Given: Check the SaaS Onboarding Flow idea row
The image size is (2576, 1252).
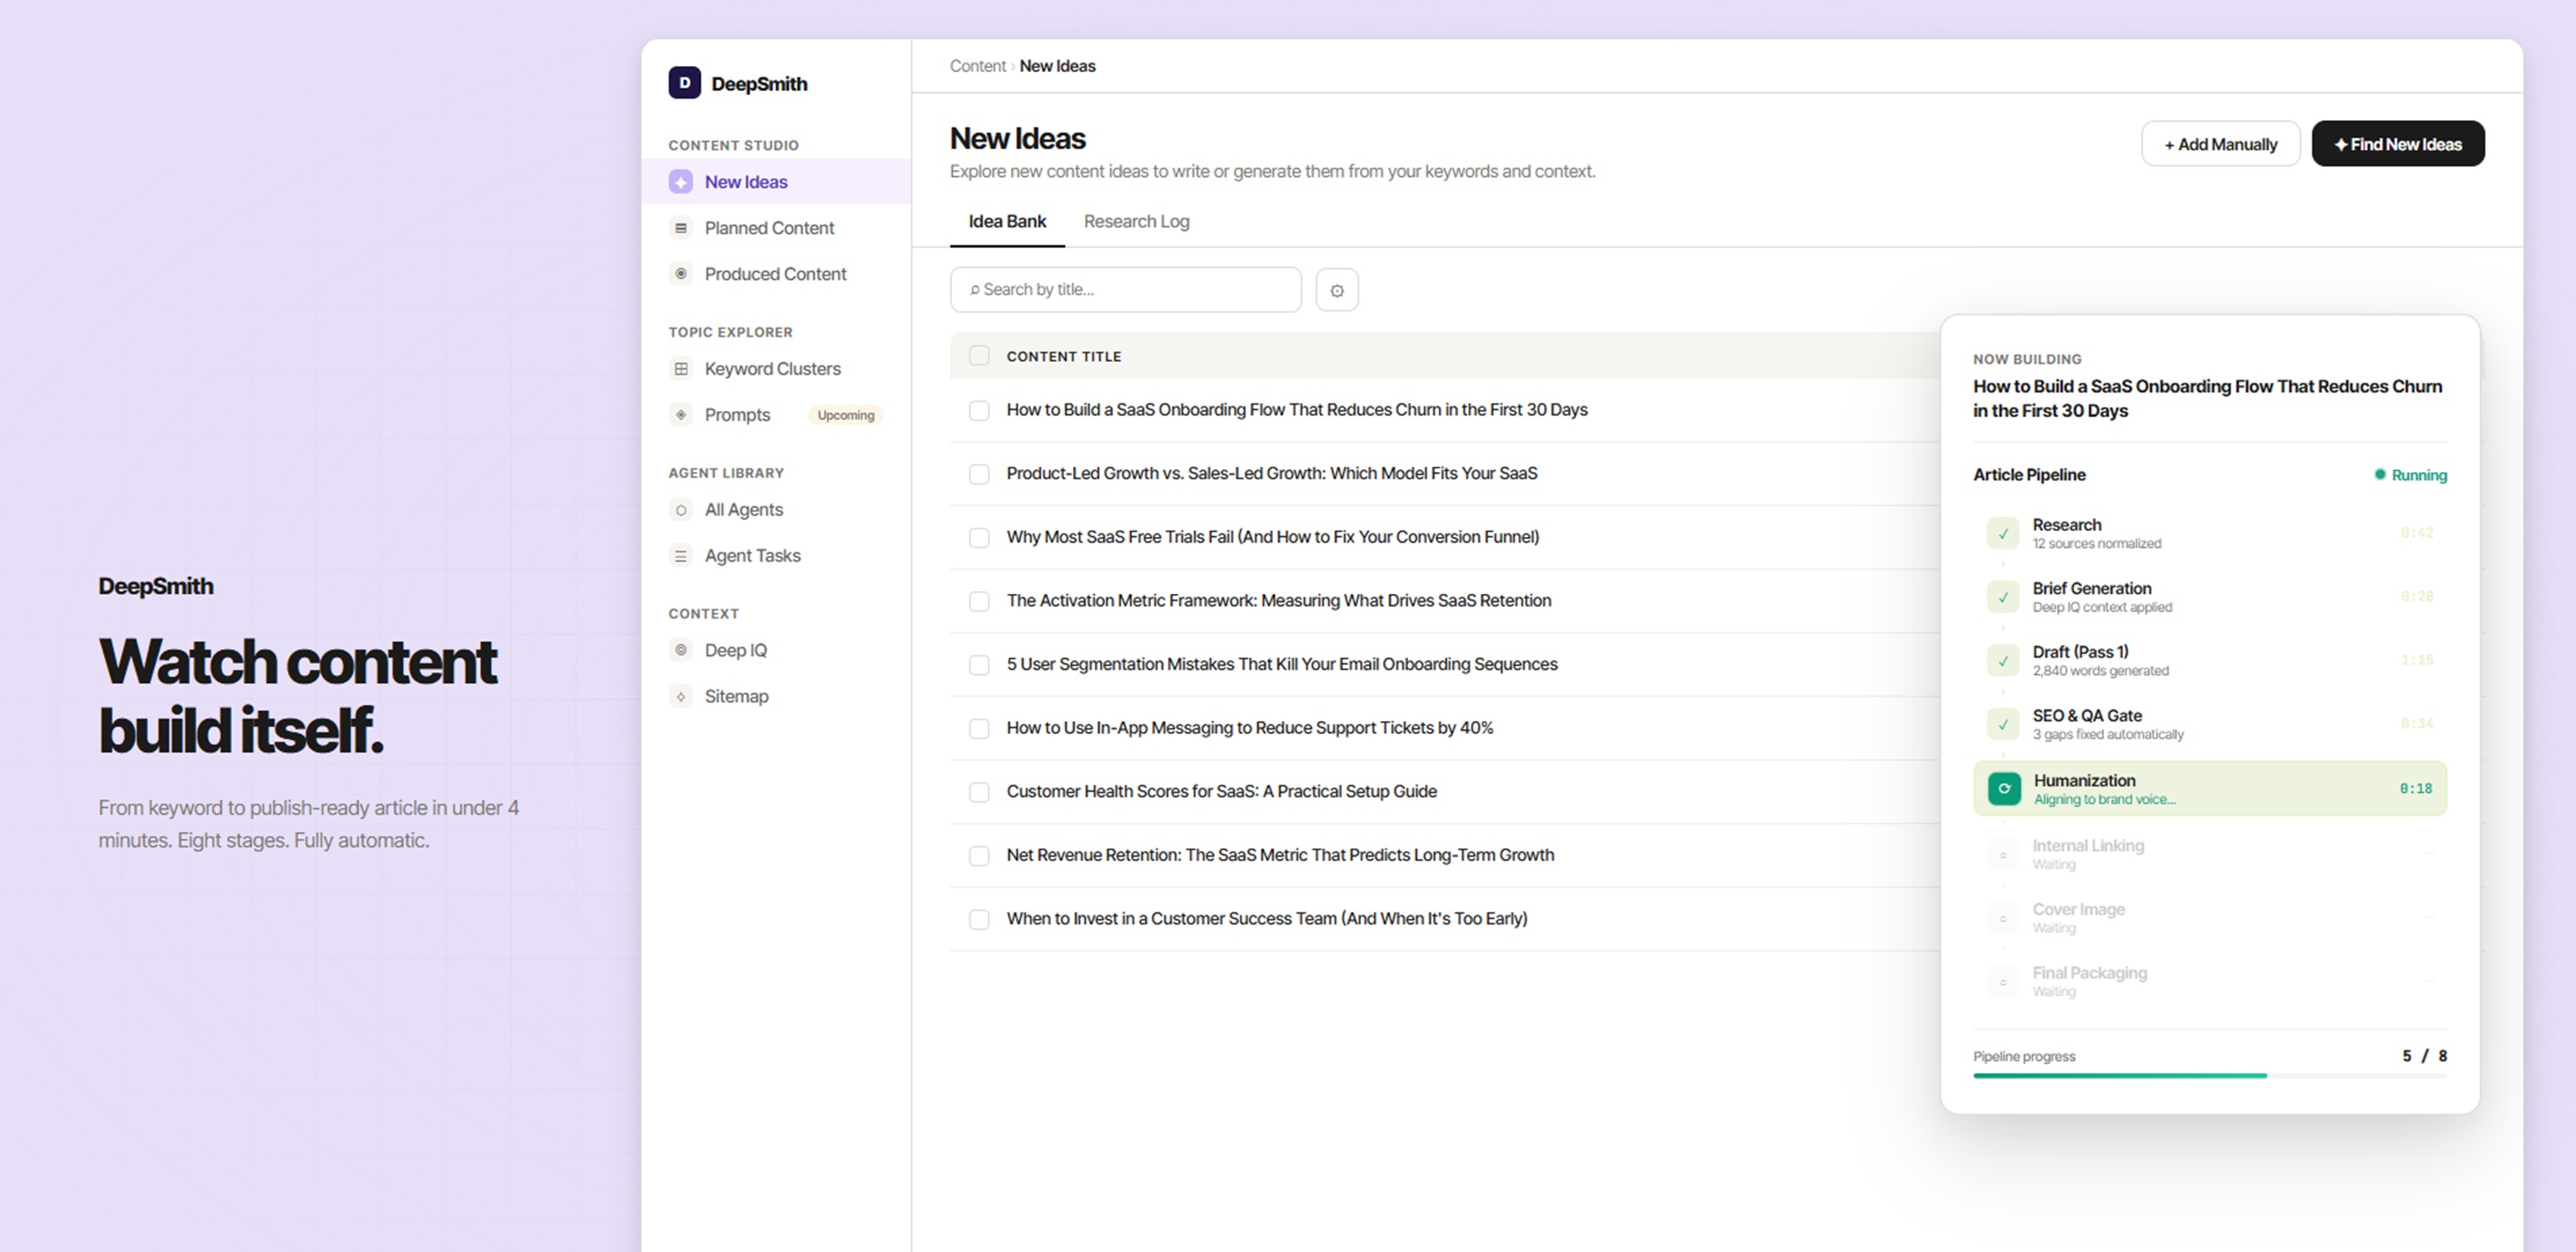Looking at the screenshot, I should pos(979,411).
